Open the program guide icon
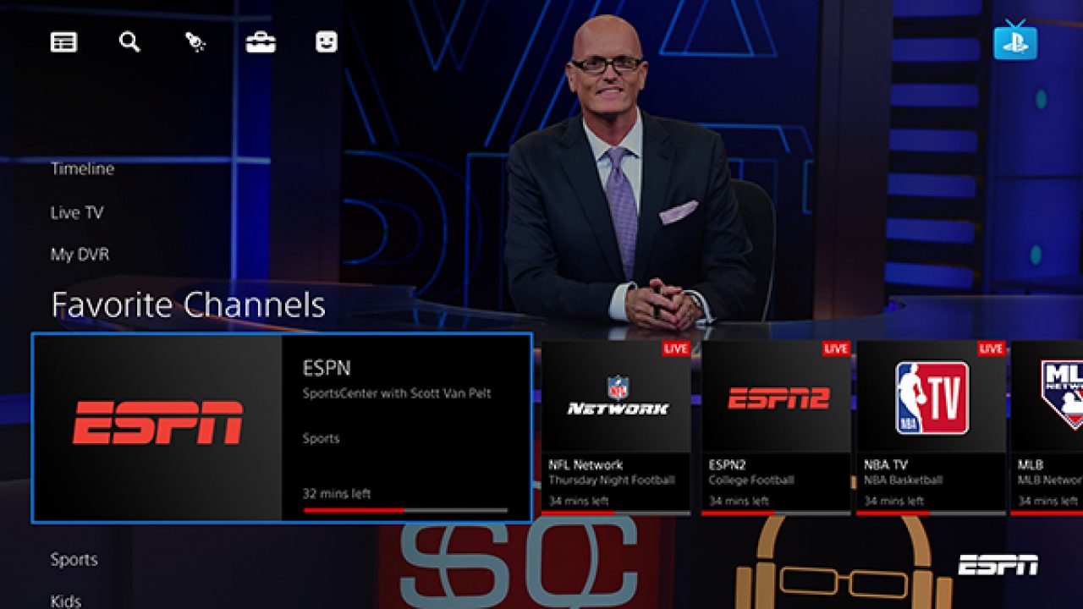The image size is (1083, 609). [x=66, y=42]
